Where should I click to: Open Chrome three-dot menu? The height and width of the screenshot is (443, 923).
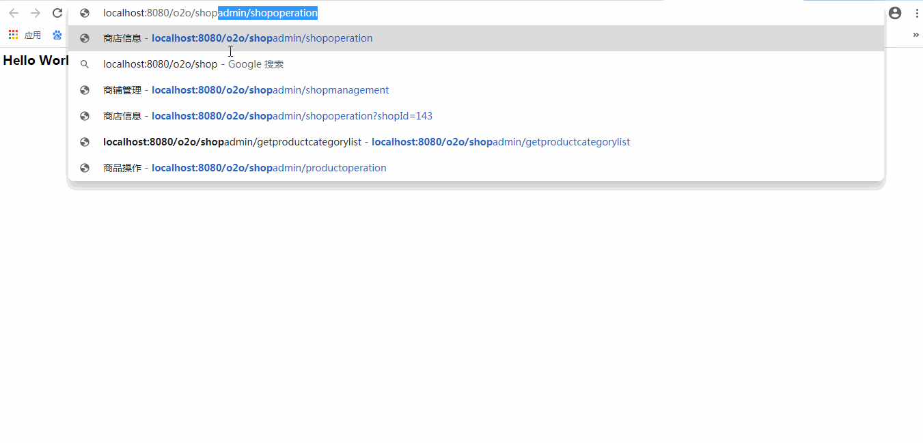tap(917, 13)
